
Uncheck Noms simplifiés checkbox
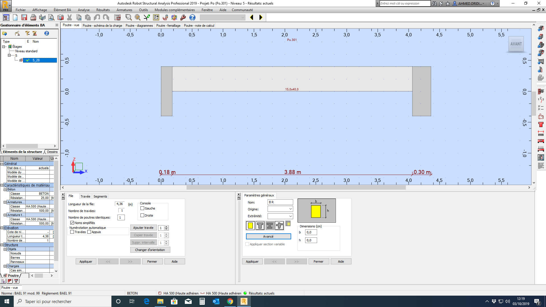pos(72,223)
